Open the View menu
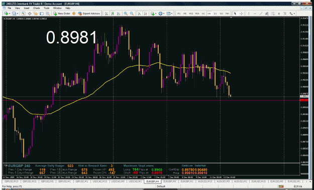314x190 pixels. 18,8
